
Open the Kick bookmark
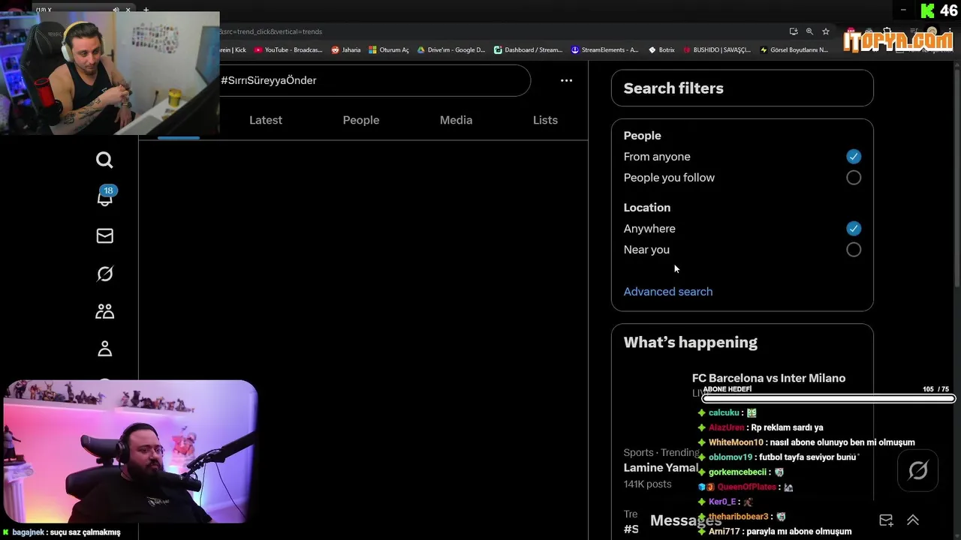point(233,50)
